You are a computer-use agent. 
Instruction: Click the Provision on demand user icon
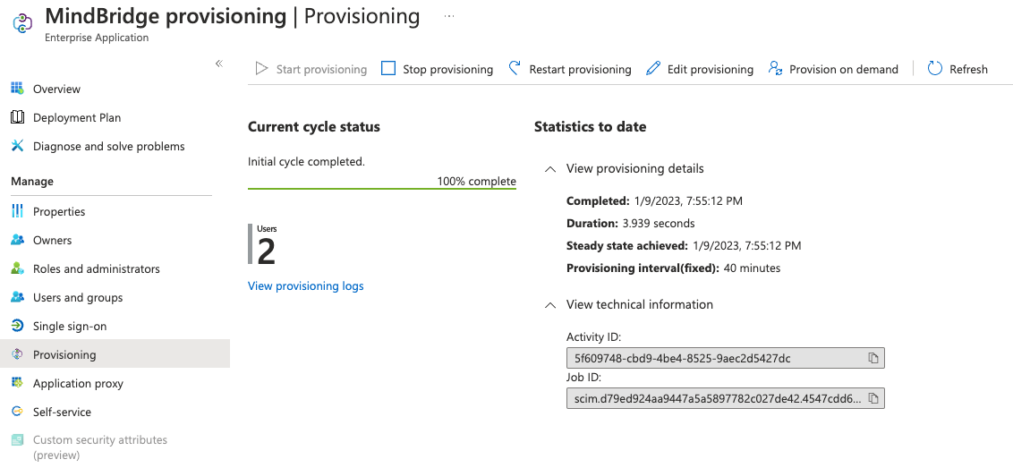coord(776,69)
